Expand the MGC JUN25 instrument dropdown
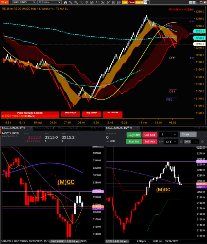 [24, 2]
